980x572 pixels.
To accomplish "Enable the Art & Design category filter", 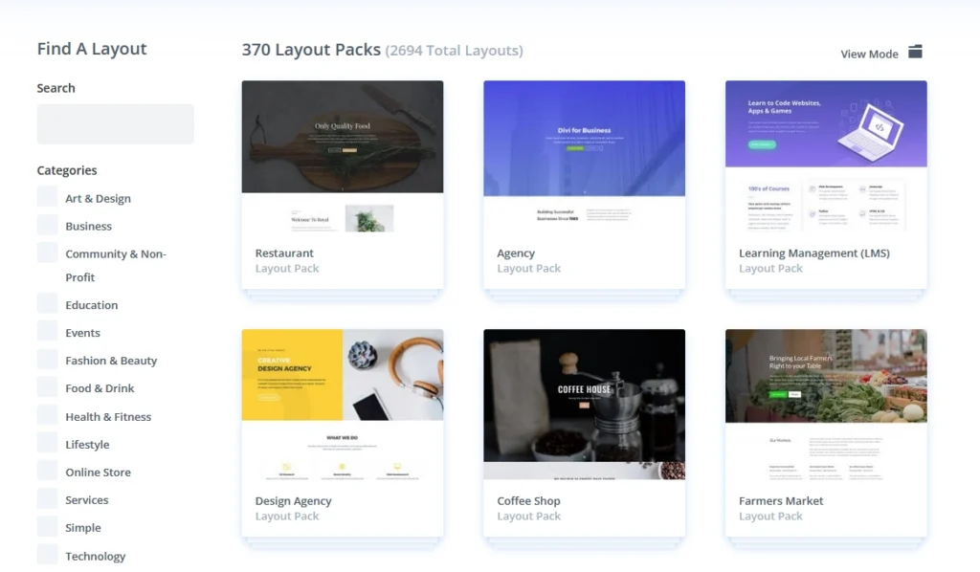I will [47, 197].
